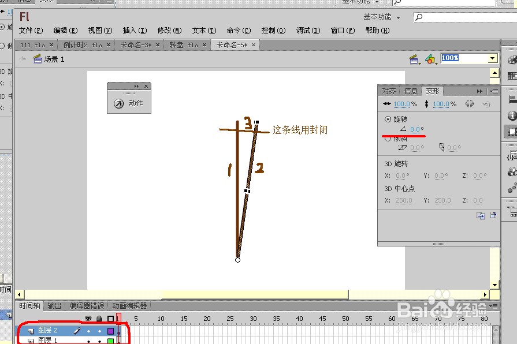Toggle visibility dot for 图层 1
Image resolution: width=517 pixels, height=344 pixels.
coord(88,341)
